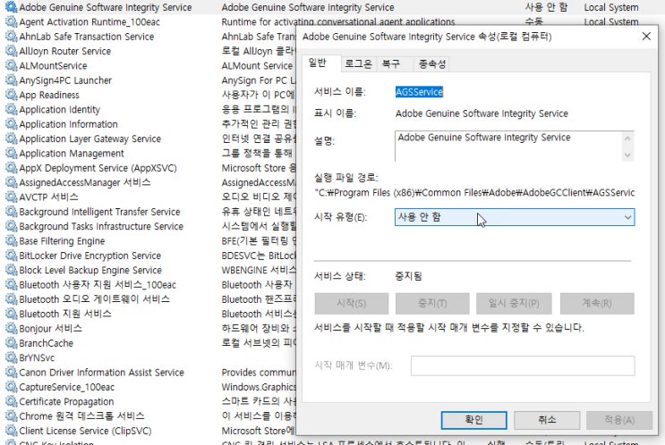665x445 pixels.
Task: Close the properties dialog with X
Action: 646,37
